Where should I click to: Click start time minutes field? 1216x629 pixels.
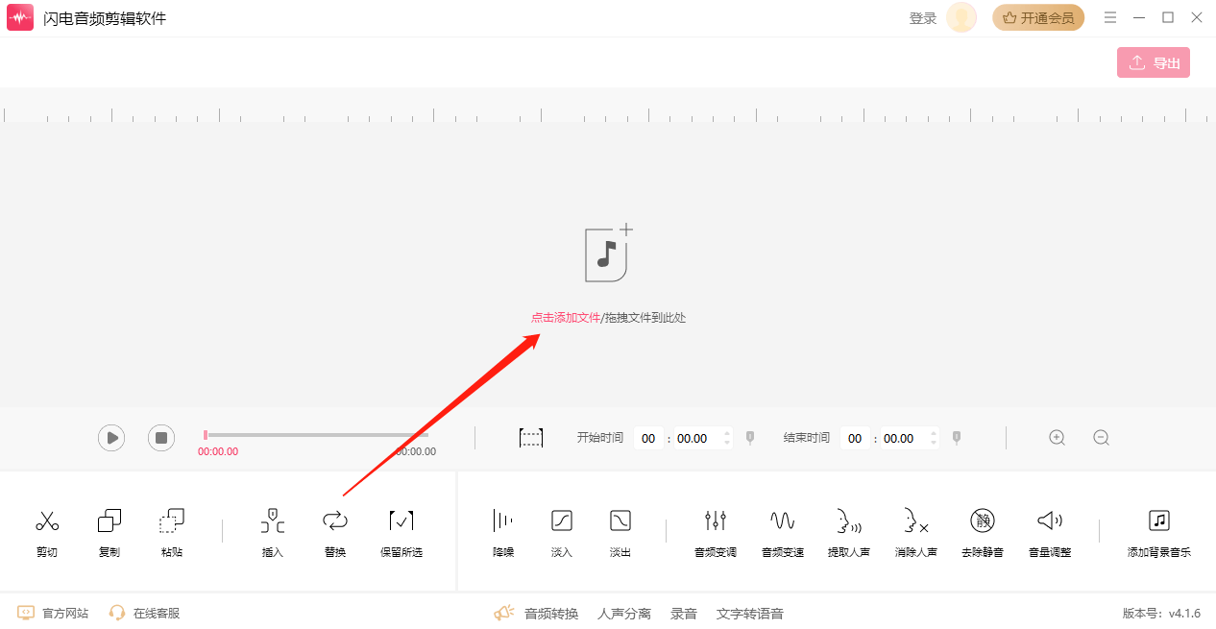(x=648, y=439)
